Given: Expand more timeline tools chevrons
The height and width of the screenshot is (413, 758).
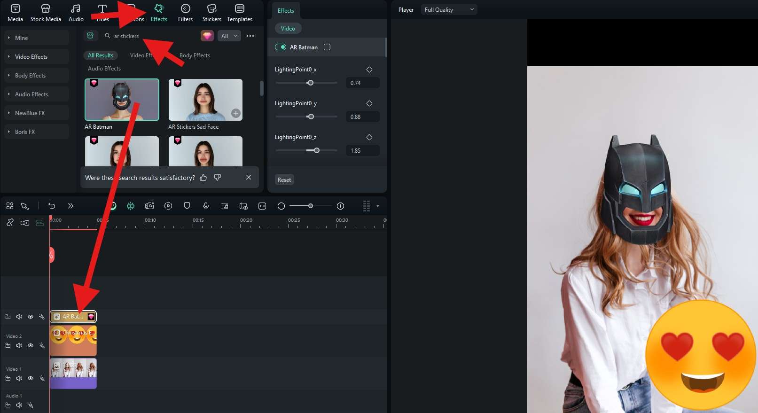Looking at the screenshot, I should tap(70, 206).
